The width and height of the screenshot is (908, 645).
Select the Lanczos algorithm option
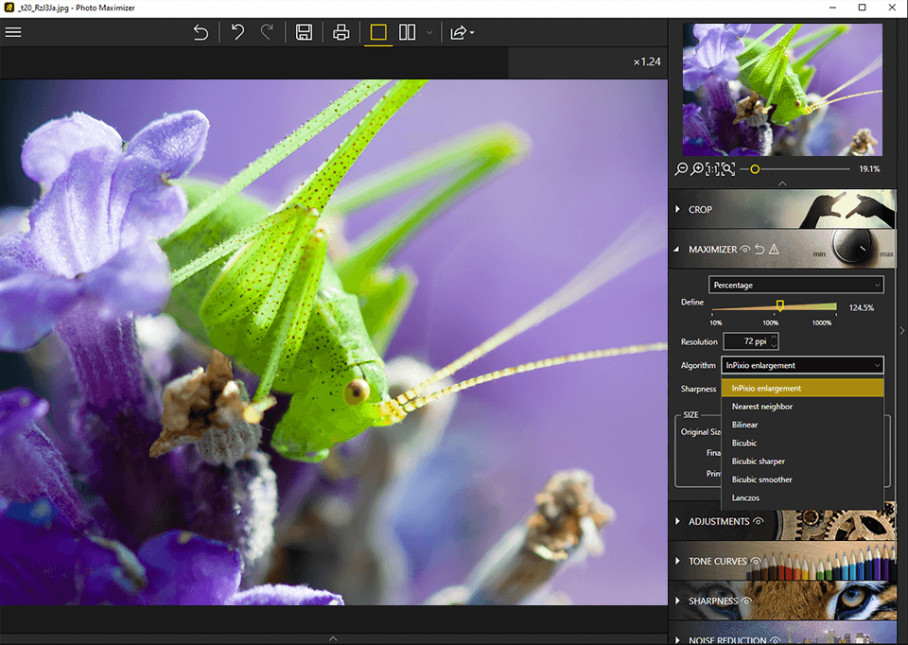pyautogui.click(x=745, y=497)
